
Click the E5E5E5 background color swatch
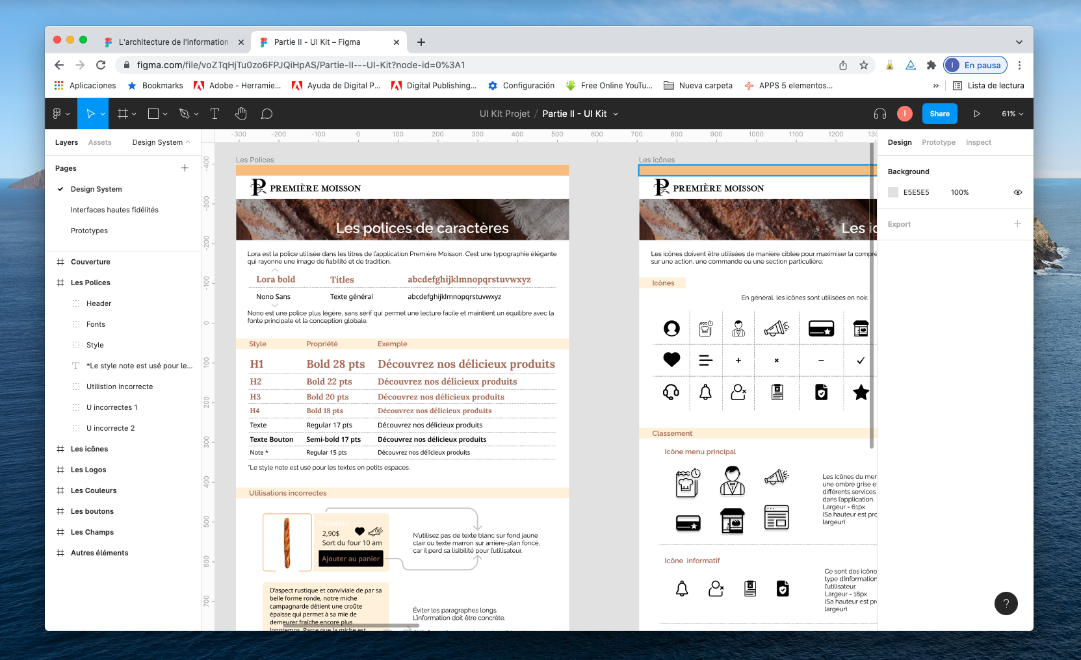(x=893, y=192)
